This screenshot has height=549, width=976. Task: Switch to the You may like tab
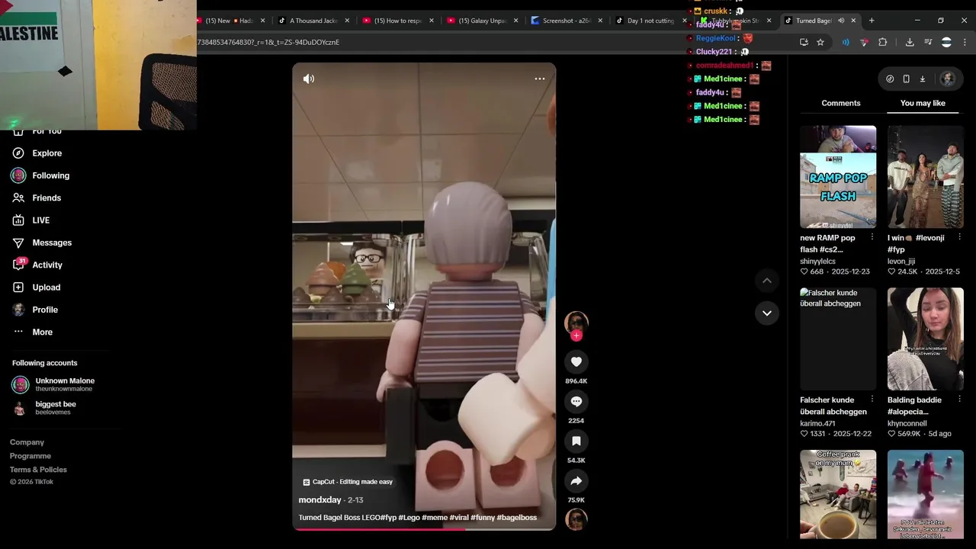pyautogui.click(x=923, y=103)
